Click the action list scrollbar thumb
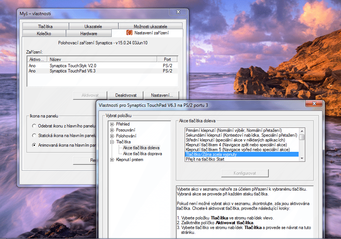The image size is (341, 239). click(302, 137)
